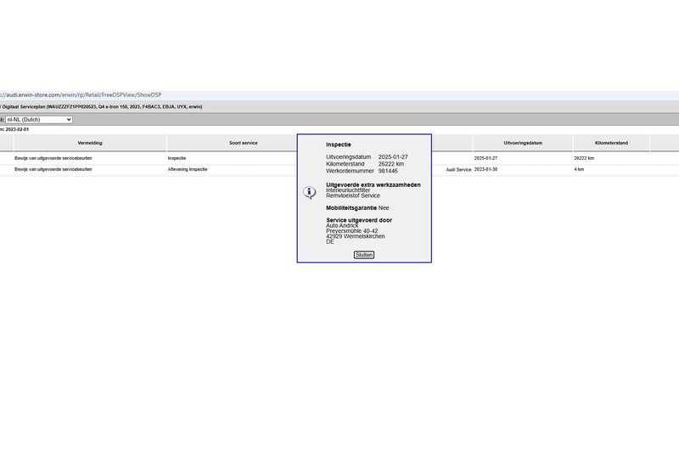Screen dimensions: 679x453
Task: Click the info icon in the Inspectie dialog
Action: (x=310, y=192)
